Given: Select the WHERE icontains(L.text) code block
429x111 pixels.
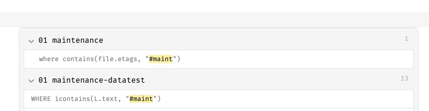Looking at the screenshot, I should click(x=219, y=99).
